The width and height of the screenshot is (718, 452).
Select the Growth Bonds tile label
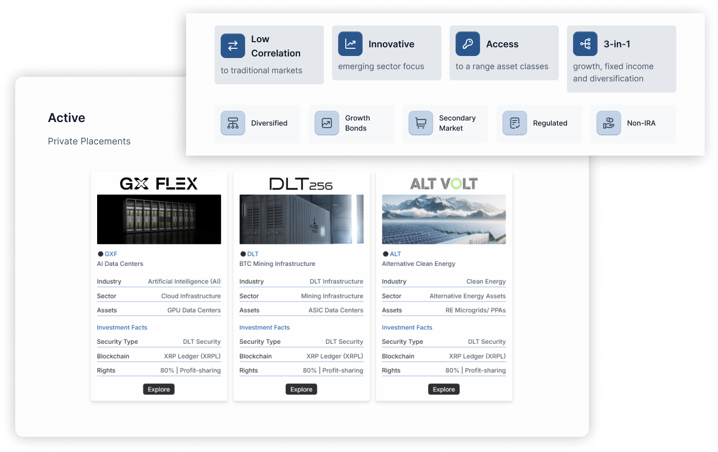pos(357,123)
